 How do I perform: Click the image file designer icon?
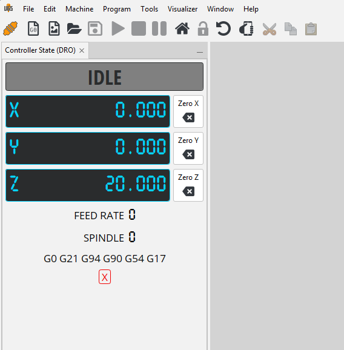pyautogui.click(x=54, y=28)
